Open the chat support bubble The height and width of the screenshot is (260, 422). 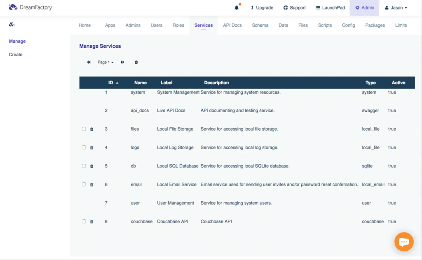click(404, 242)
